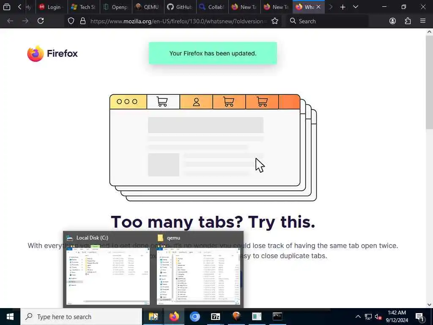Close the What's New tab
433x325 pixels.
[x=318, y=7]
